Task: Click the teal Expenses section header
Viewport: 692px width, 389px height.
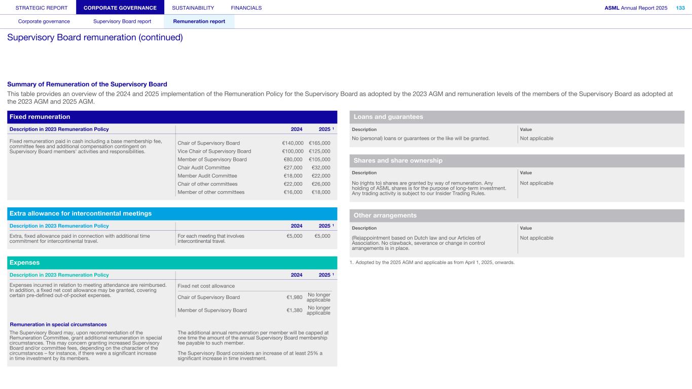Action: tap(25, 263)
